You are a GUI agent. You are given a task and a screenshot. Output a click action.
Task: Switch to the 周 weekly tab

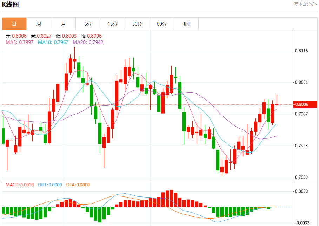tap(39, 24)
